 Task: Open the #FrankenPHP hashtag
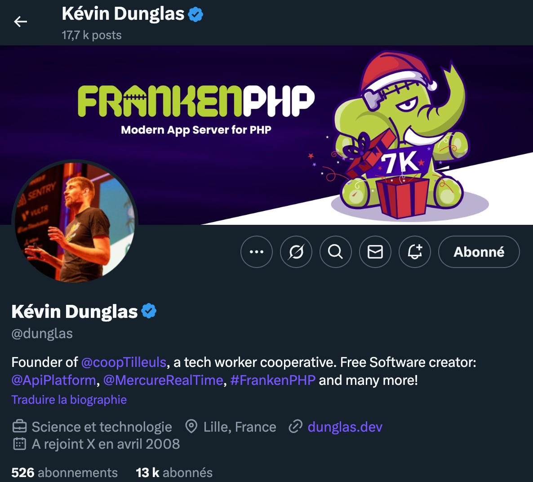tap(273, 380)
